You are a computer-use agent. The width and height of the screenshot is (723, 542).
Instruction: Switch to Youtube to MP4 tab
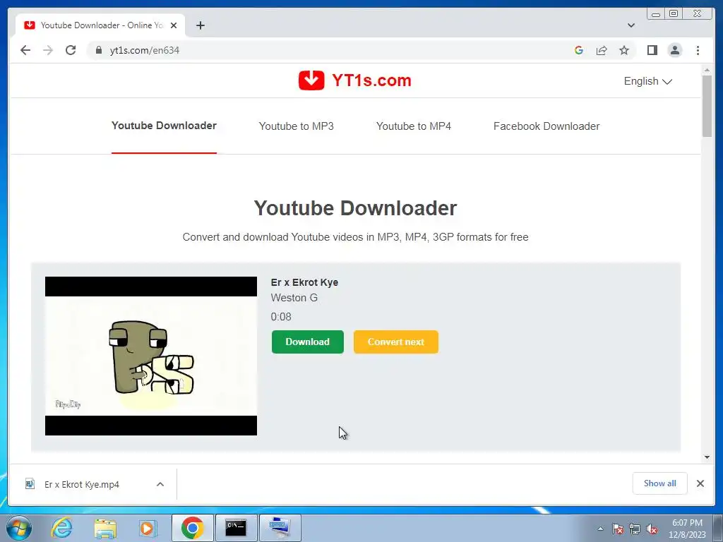[x=414, y=126]
